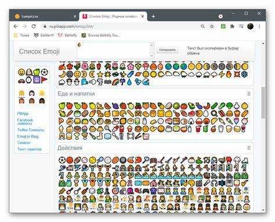Viewport: 275px width, 222px height.
Task: Open the Chrome profile avatar
Action: click(250, 26)
